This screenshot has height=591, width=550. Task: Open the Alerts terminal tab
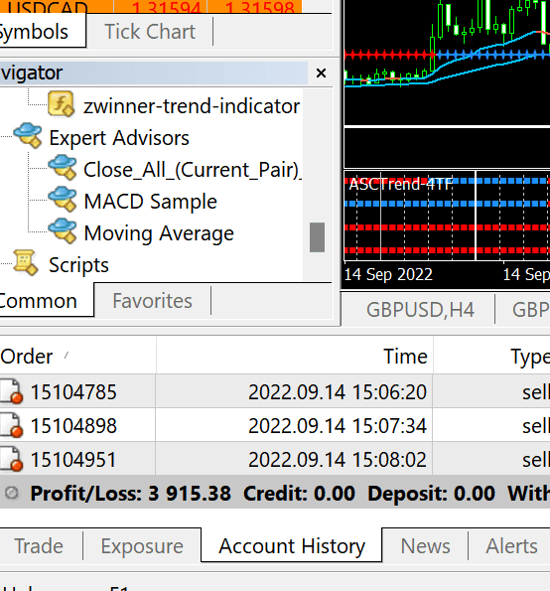(511, 546)
